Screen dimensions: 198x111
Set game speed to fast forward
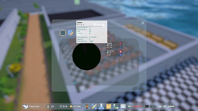point(155,106)
